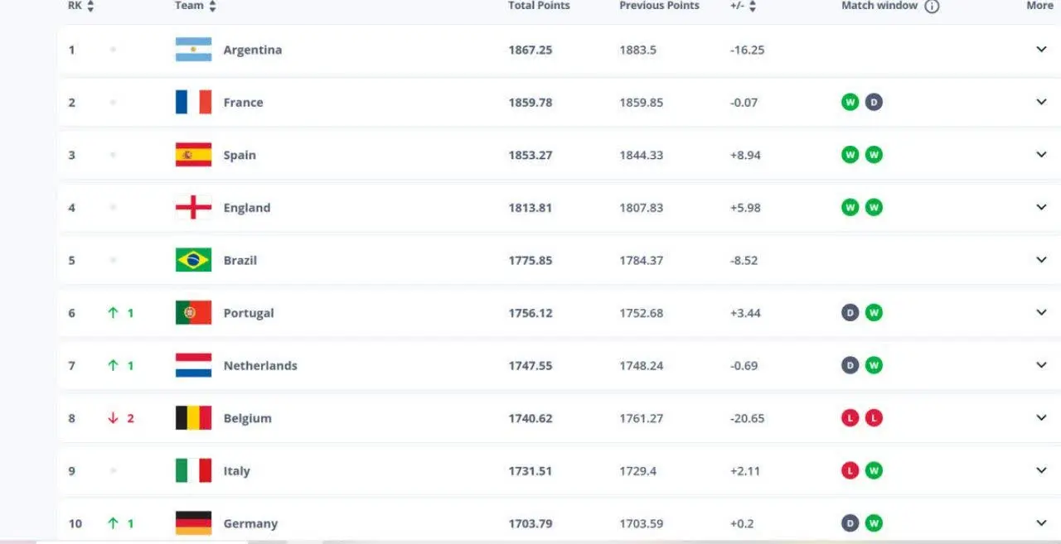Click the Portugal flag icon
1061x544 pixels.
click(193, 313)
